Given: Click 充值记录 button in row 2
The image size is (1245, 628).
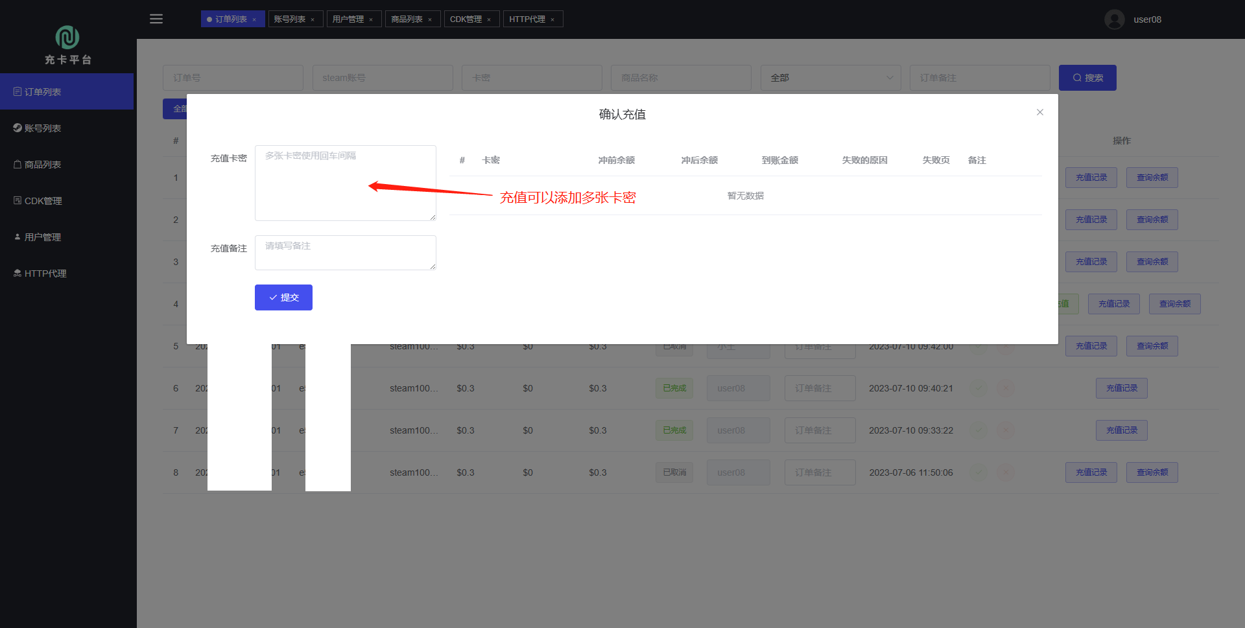Looking at the screenshot, I should [x=1091, y=220].
